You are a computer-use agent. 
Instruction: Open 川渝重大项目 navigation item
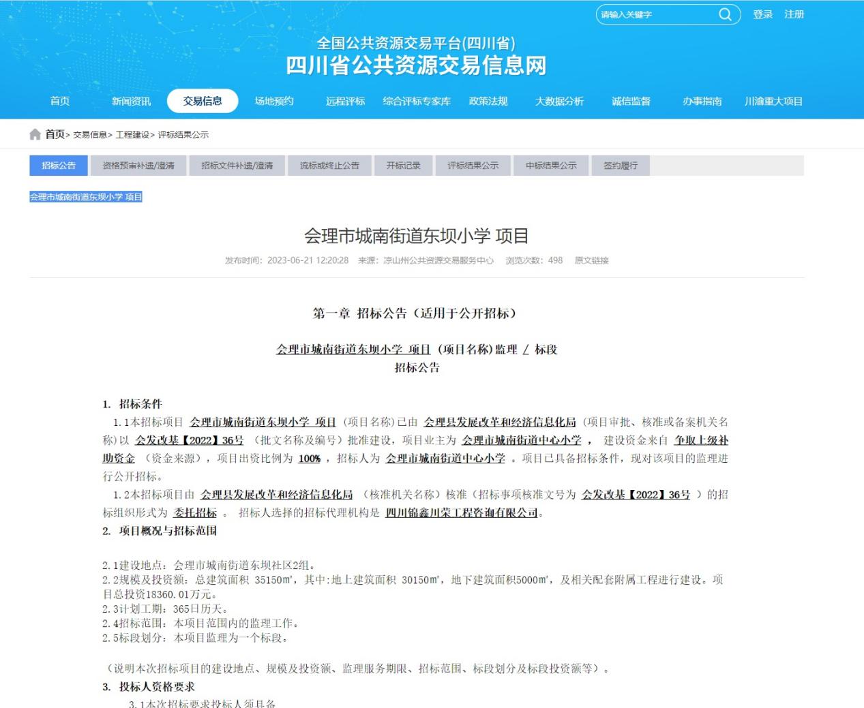[x=773, y=101]
